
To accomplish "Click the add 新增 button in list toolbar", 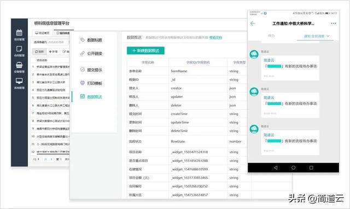I will 53,51.
